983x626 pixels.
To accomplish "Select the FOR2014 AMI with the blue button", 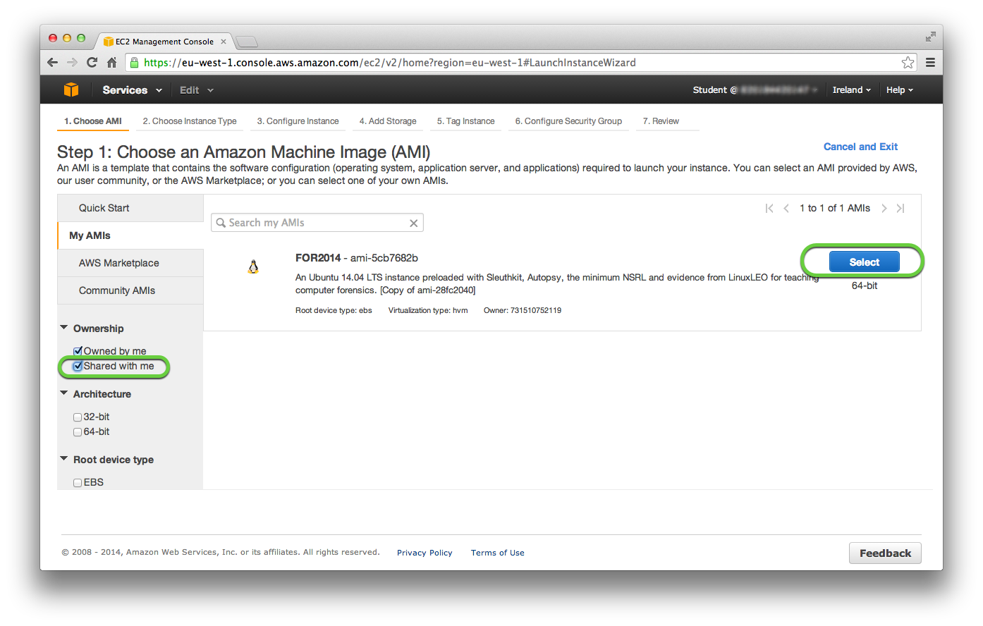I will point(864,262).
